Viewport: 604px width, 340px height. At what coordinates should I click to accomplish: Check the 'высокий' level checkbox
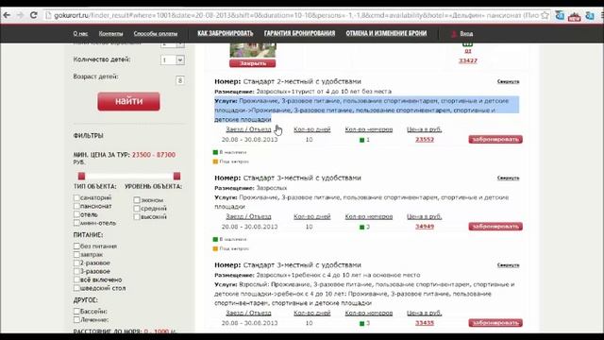pos(137,216)
